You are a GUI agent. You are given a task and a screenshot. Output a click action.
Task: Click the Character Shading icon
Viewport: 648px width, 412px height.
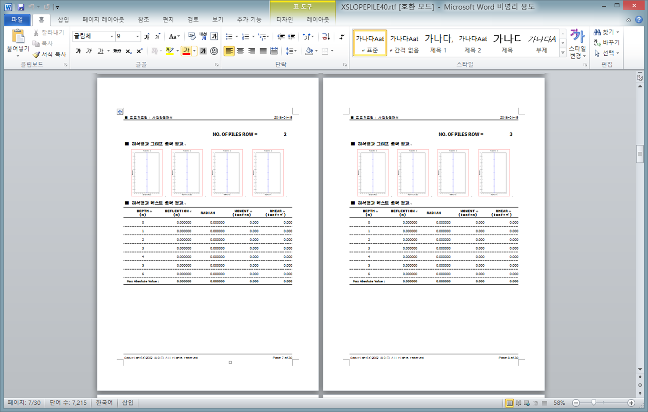[203, 51]
